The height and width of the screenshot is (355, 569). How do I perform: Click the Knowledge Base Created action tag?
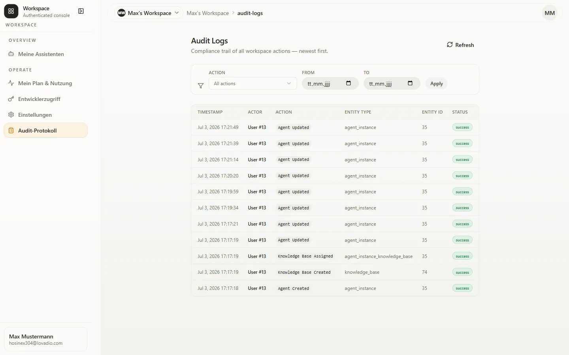(x=304, y=272)
